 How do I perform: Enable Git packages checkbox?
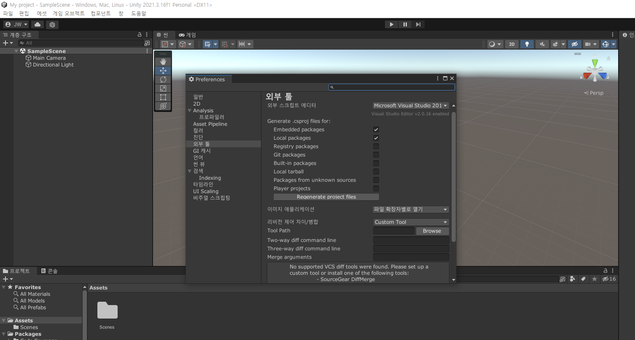pos(376,155)
